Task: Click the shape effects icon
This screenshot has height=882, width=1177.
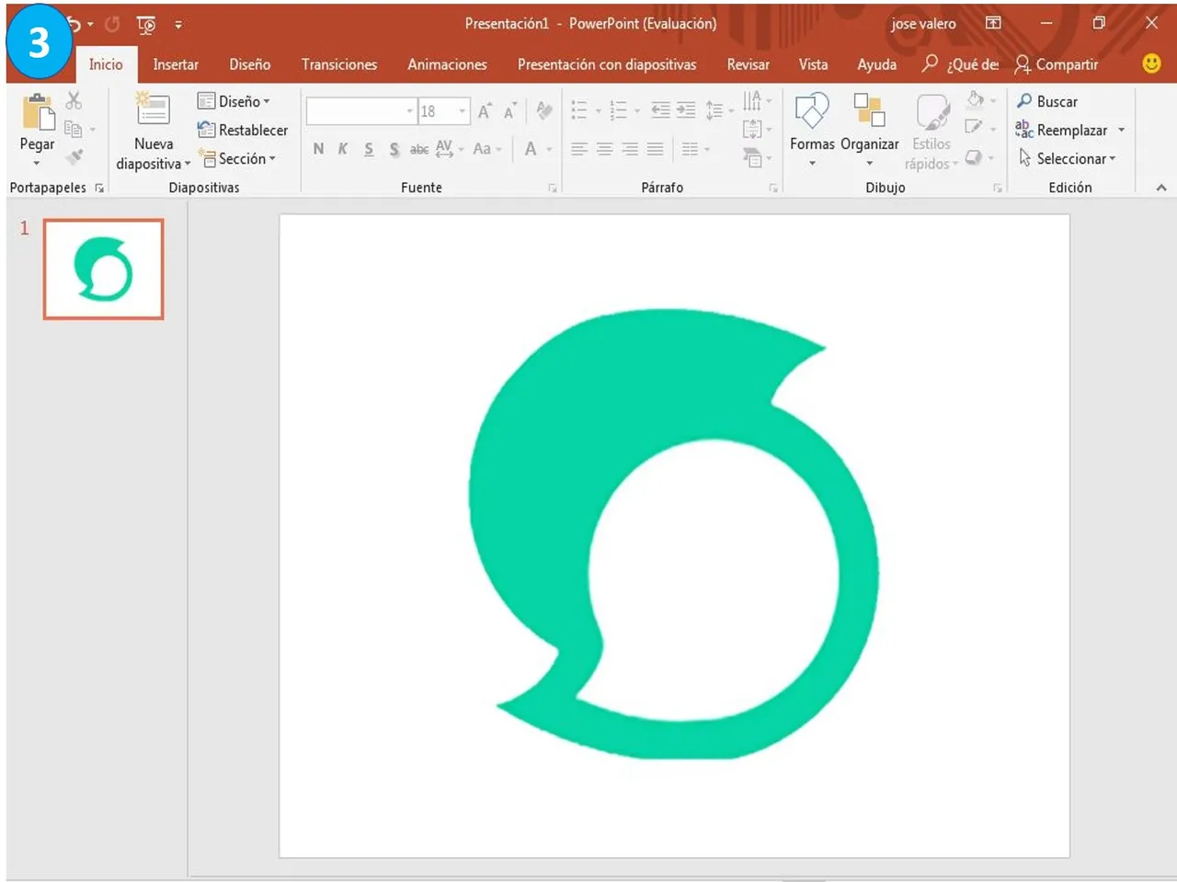Action: [x=974, y=157]
